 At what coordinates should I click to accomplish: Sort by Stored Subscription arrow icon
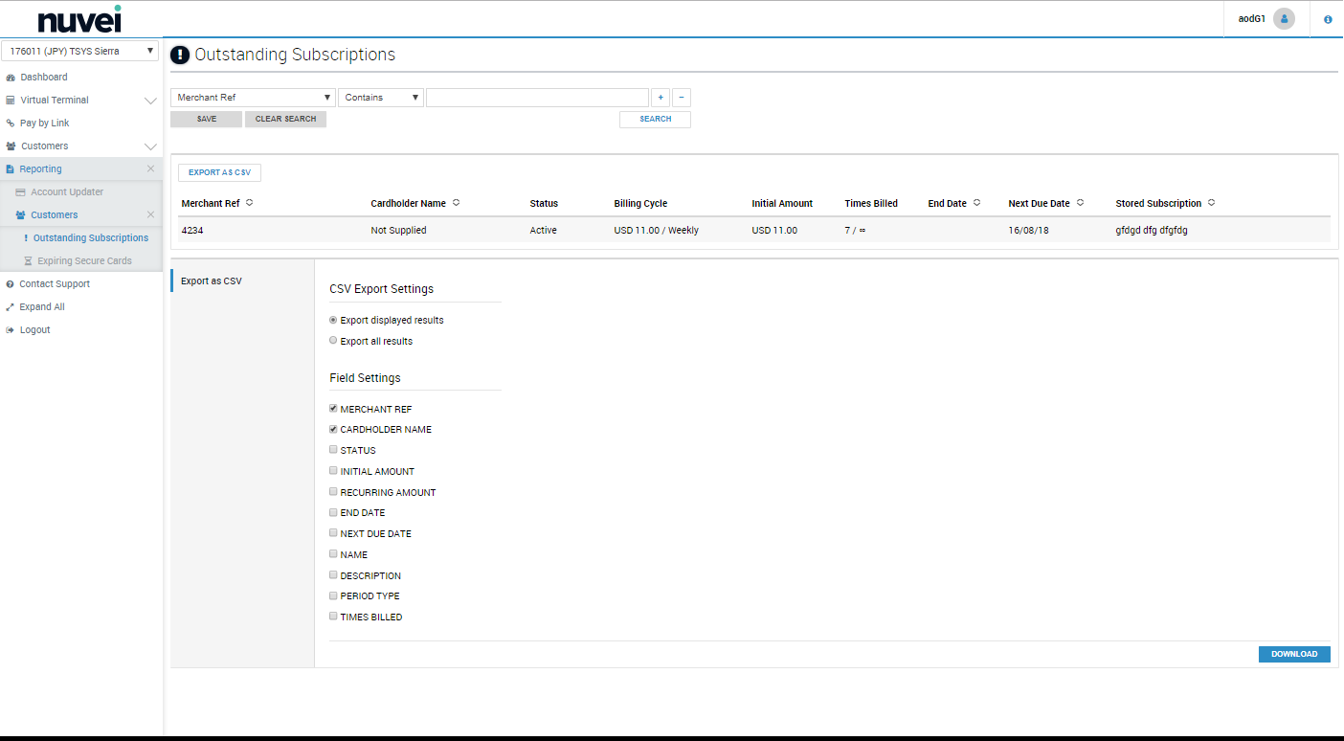[x=1211, y=203]
